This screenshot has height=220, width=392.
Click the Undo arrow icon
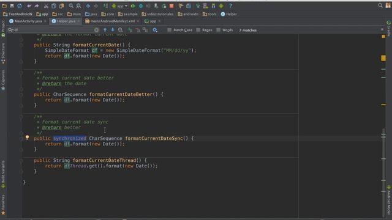(29, 5)
